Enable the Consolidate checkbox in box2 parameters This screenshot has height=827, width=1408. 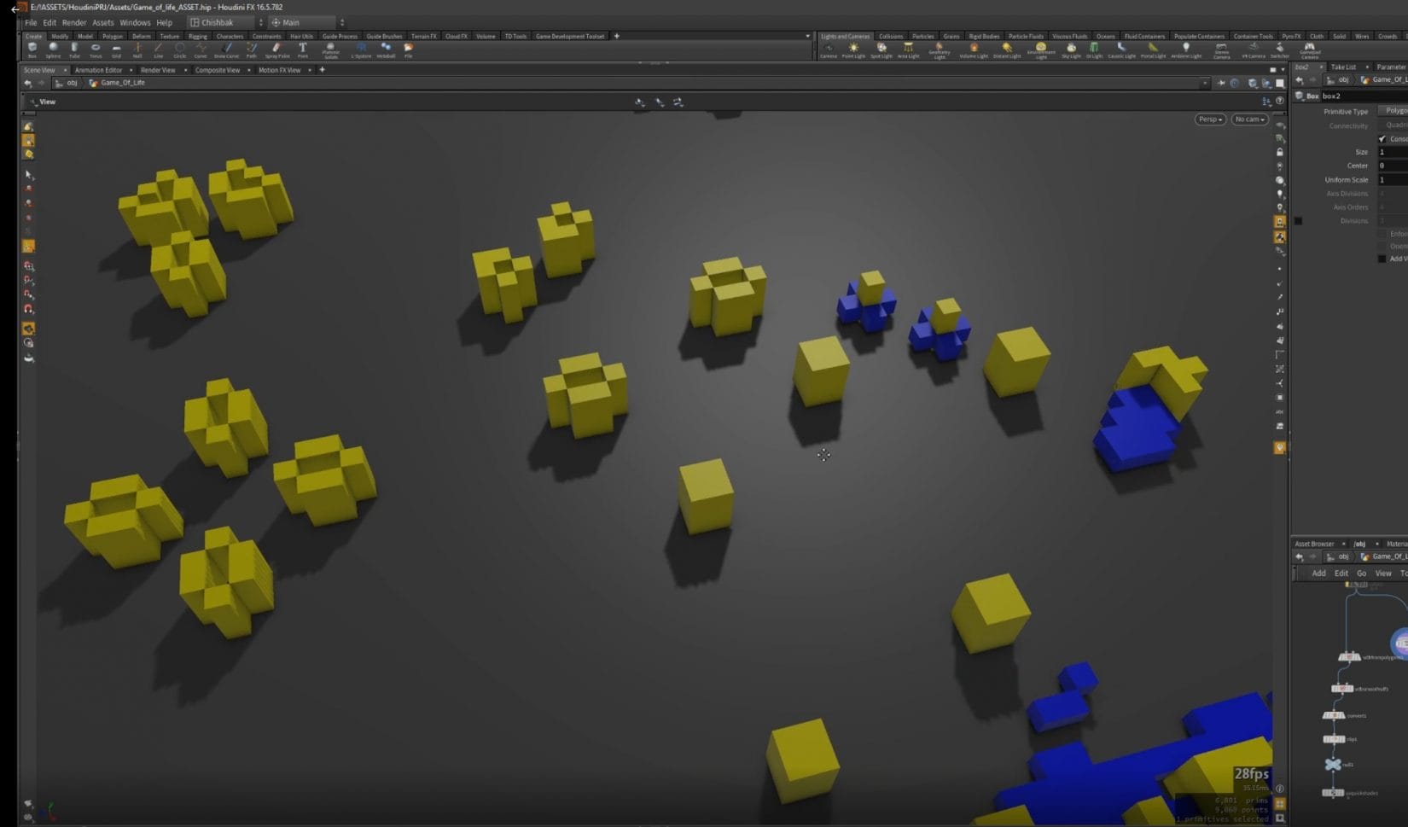coord(1382,139)
